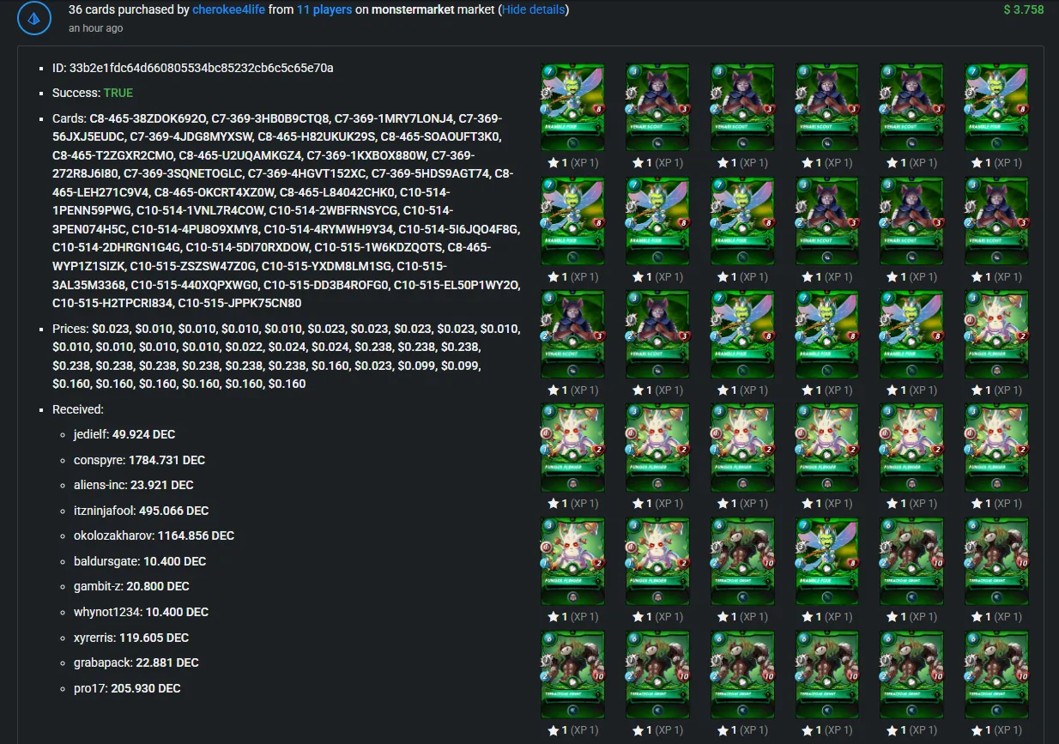Click card ID C8-465-T2ZGXR2CMO
The image size is (1059, 744).
(112, 155)
